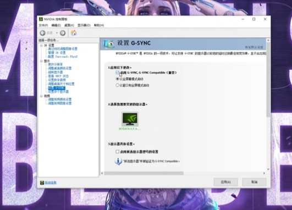Click the Forward arrow navigation icon
Viewport: 292px width, 210px height.
click(x=63, y=33)
